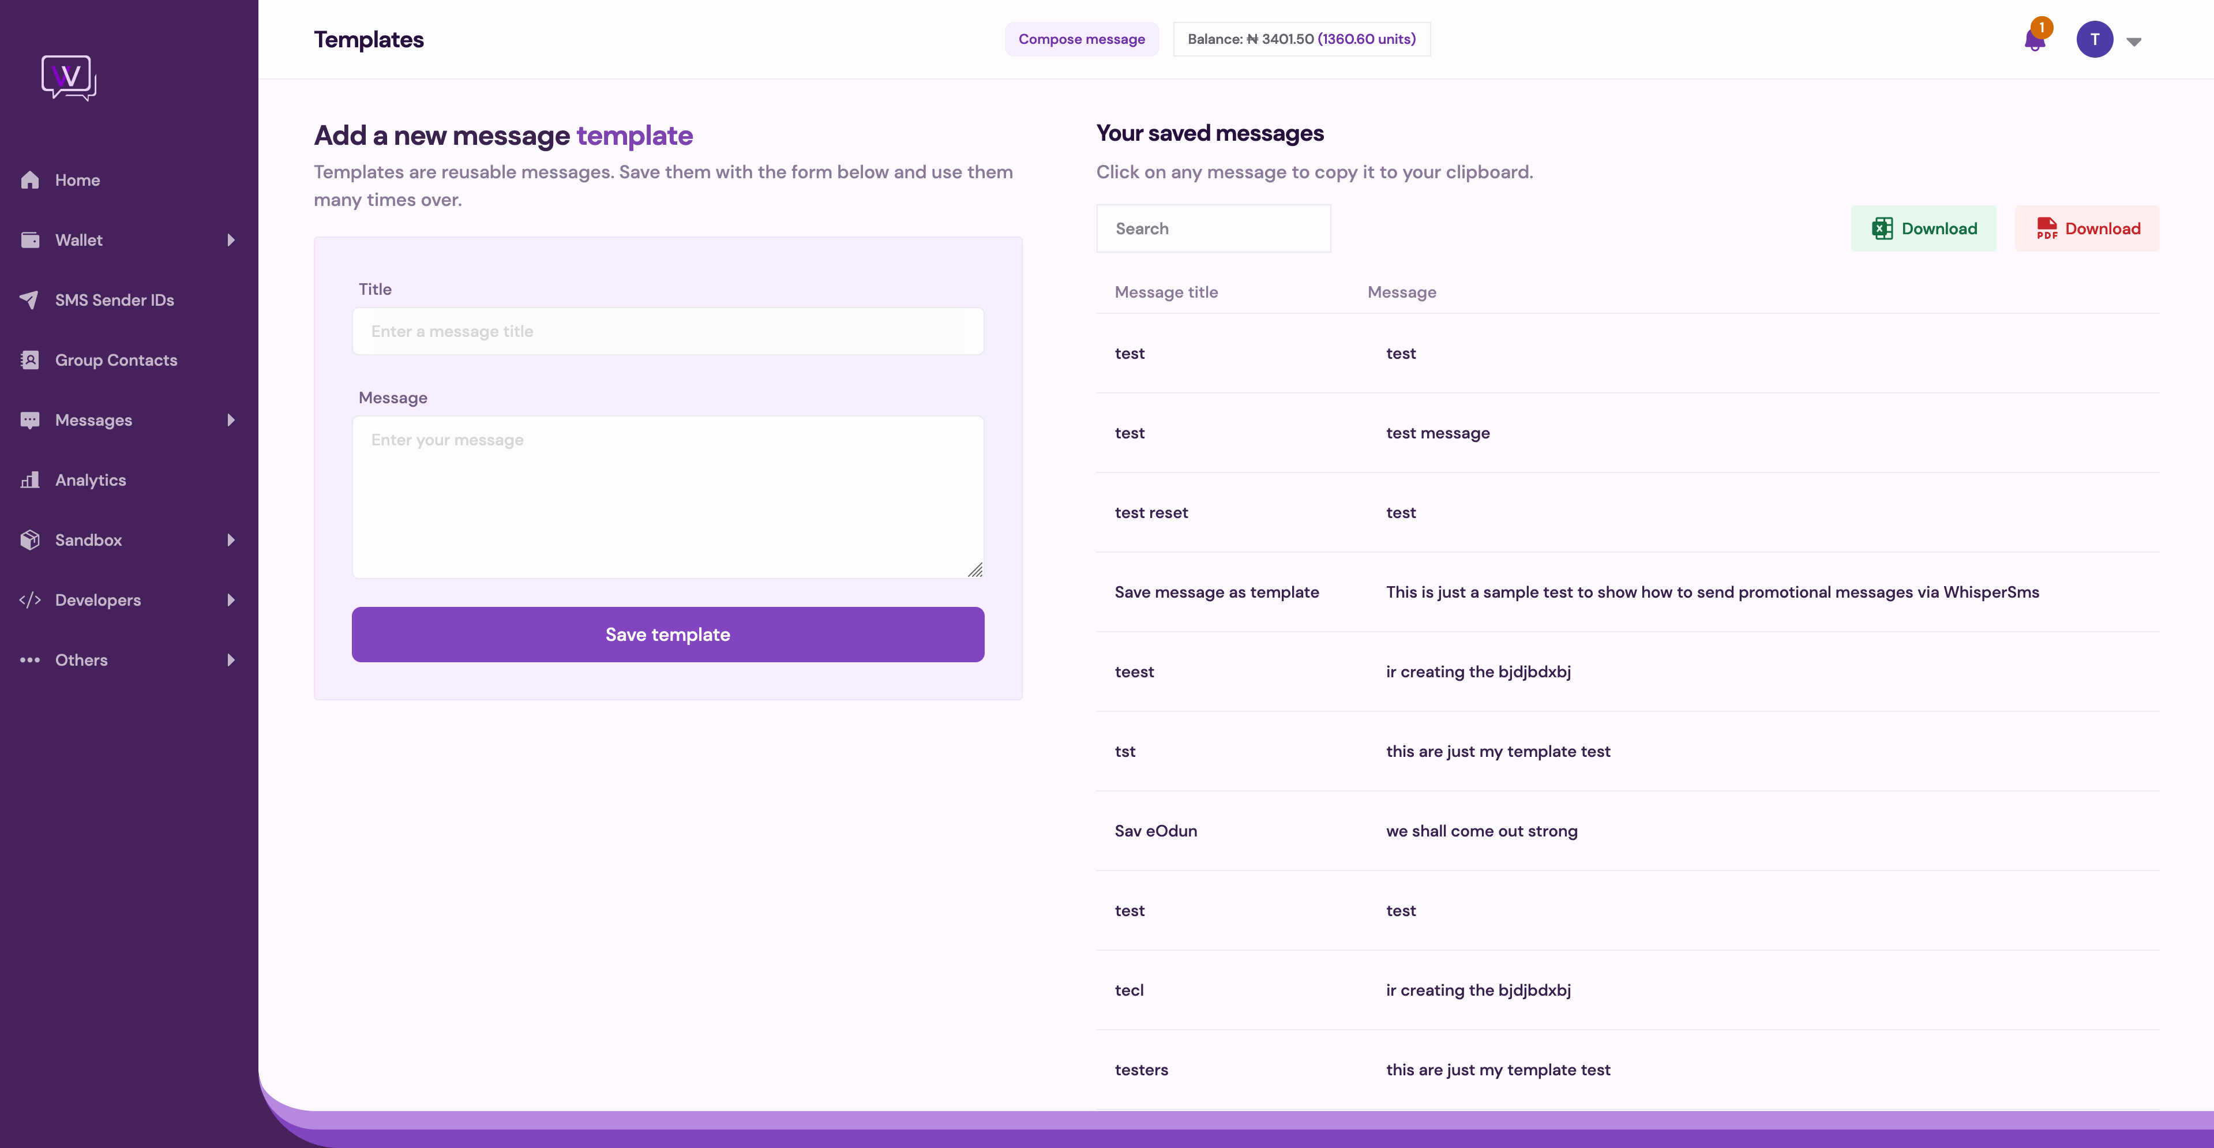Click Save template button
This screenshot has height=1148, width=2214.
pos(668,634)
